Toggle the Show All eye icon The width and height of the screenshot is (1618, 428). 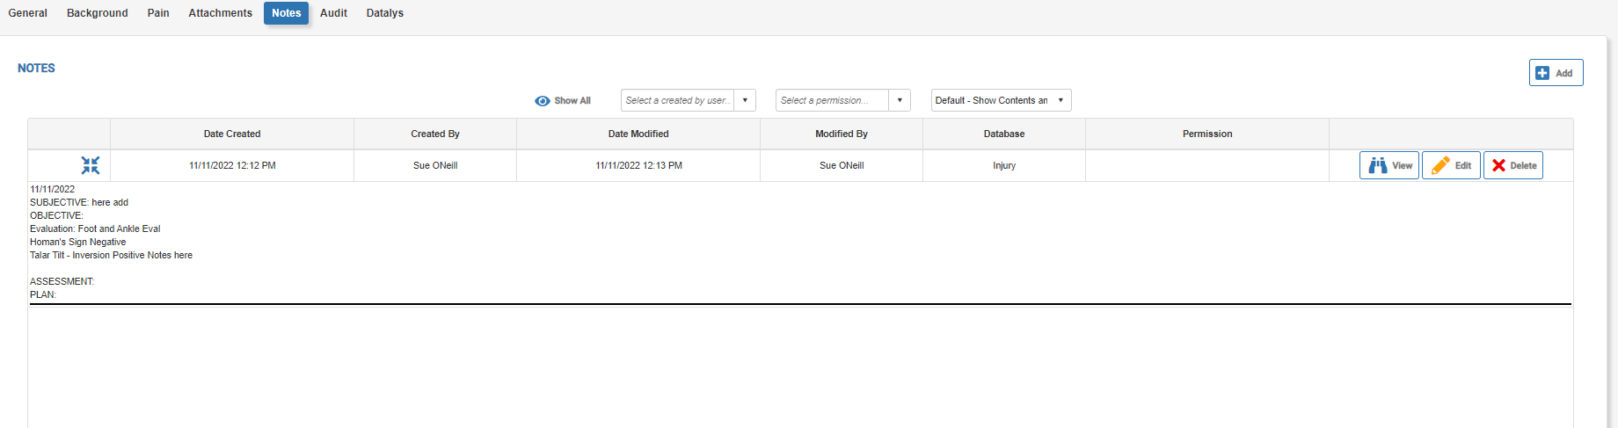coord(543,101)
